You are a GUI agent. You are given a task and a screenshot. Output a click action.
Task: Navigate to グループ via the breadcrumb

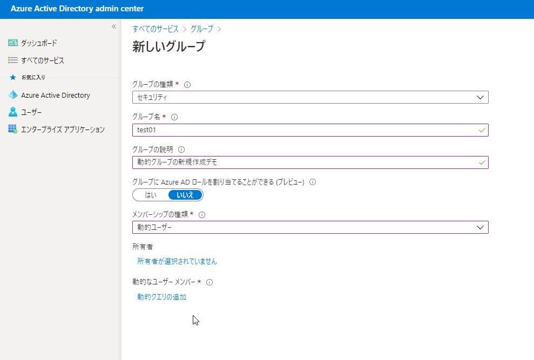coord(201,29)
